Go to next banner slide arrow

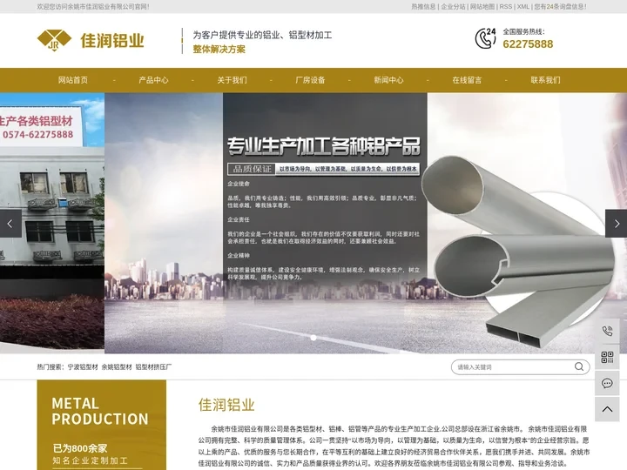[x=617, y=224]
